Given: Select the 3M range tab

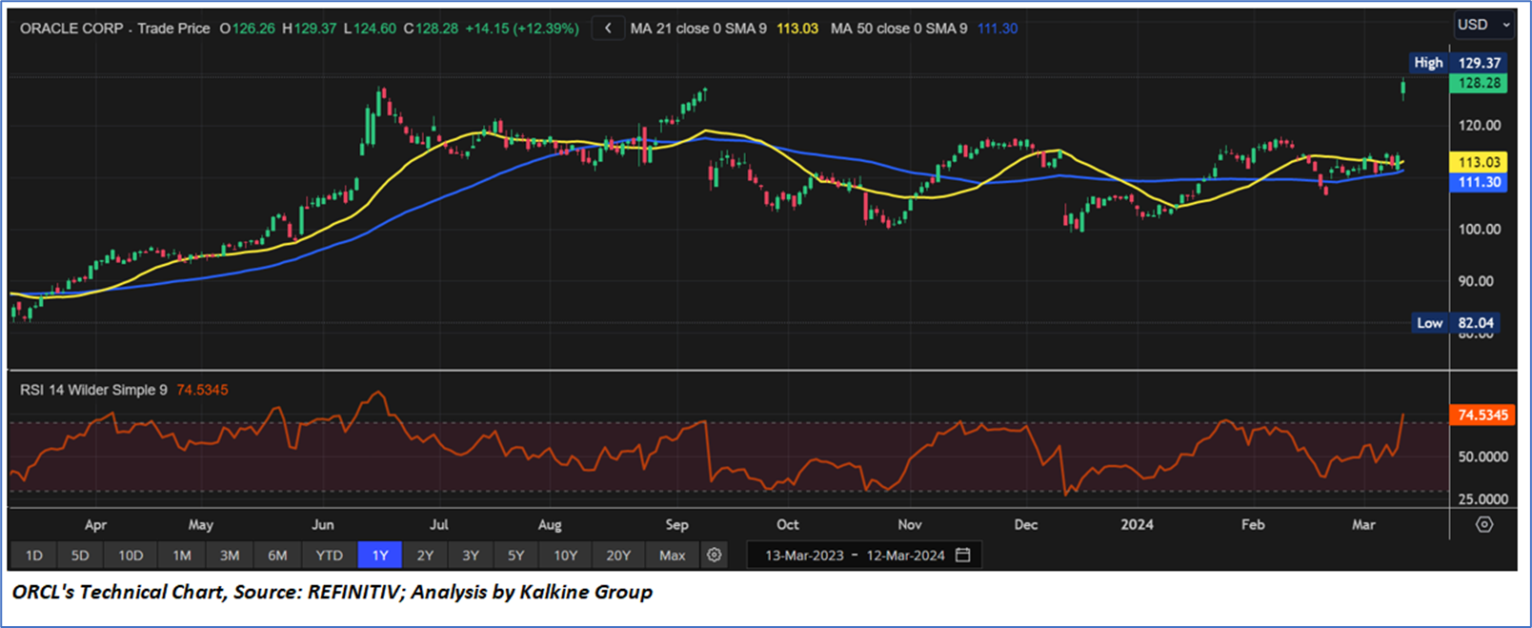Looking at the screenshot, I should pos(229,555).
